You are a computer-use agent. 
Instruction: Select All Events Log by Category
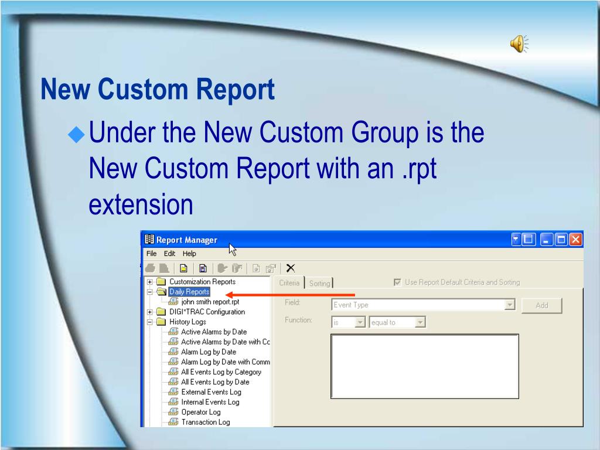(x=221, y=372)
